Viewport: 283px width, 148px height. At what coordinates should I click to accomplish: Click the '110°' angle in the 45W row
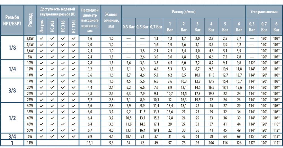coord(276,124)
